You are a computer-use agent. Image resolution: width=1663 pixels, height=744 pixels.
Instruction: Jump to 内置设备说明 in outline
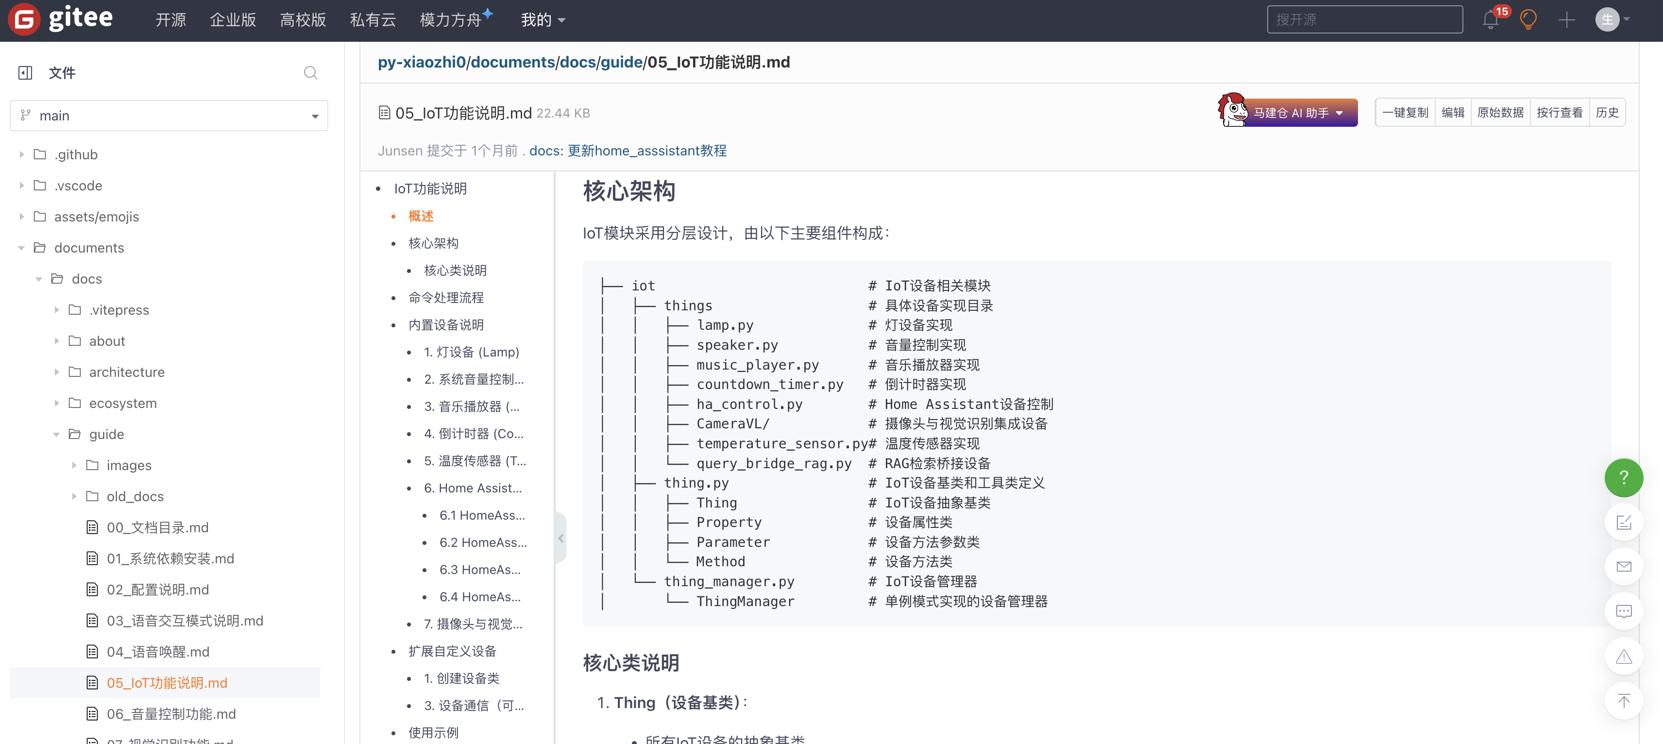[445, 324]
